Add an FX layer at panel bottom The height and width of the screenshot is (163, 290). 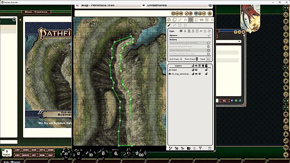pos(183,148)
